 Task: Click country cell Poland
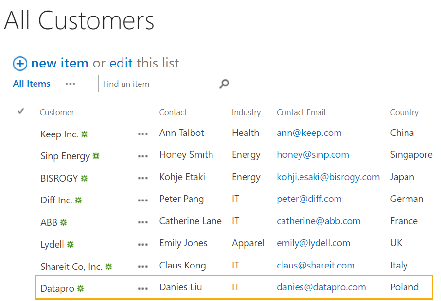point(405,287)
